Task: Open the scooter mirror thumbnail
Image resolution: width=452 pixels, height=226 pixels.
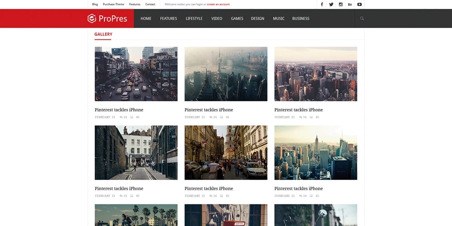Action: coord(315,215)
